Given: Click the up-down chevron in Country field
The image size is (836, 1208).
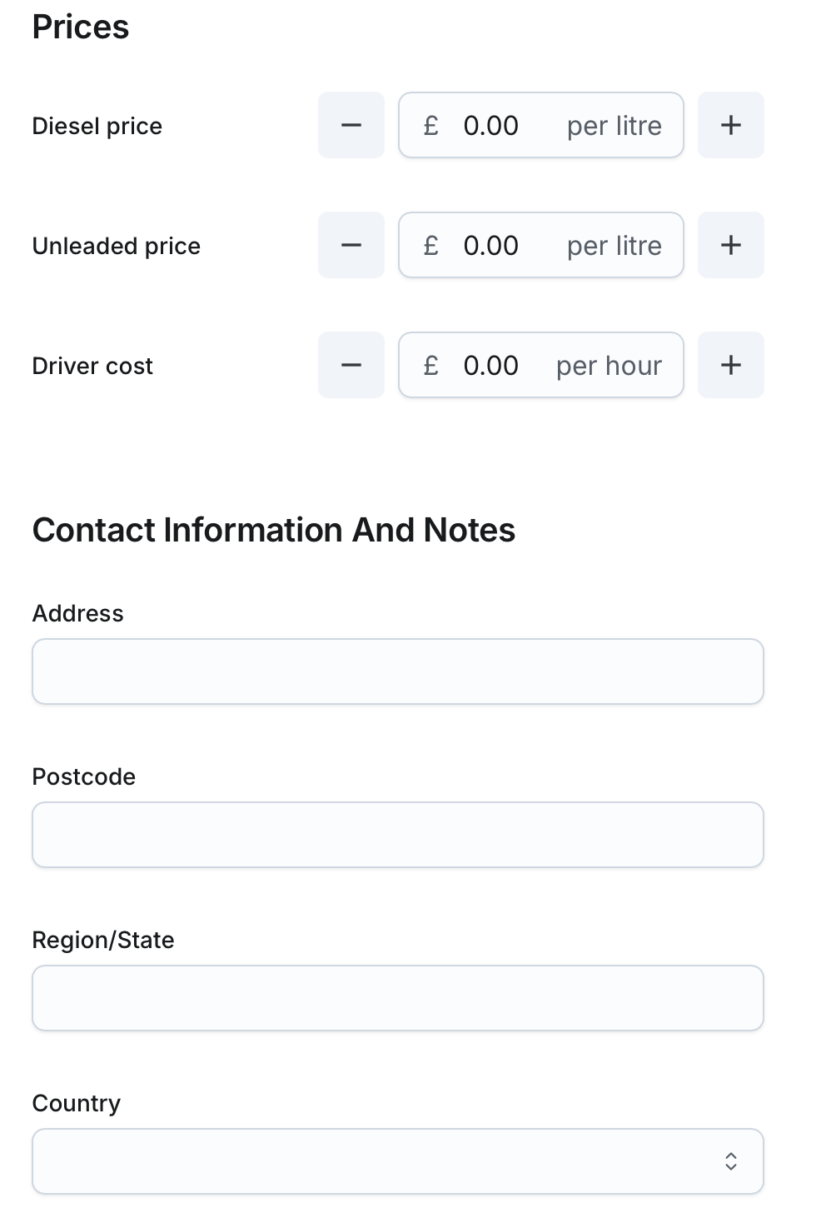Looking at the screenshot, I should (730, 1161).
